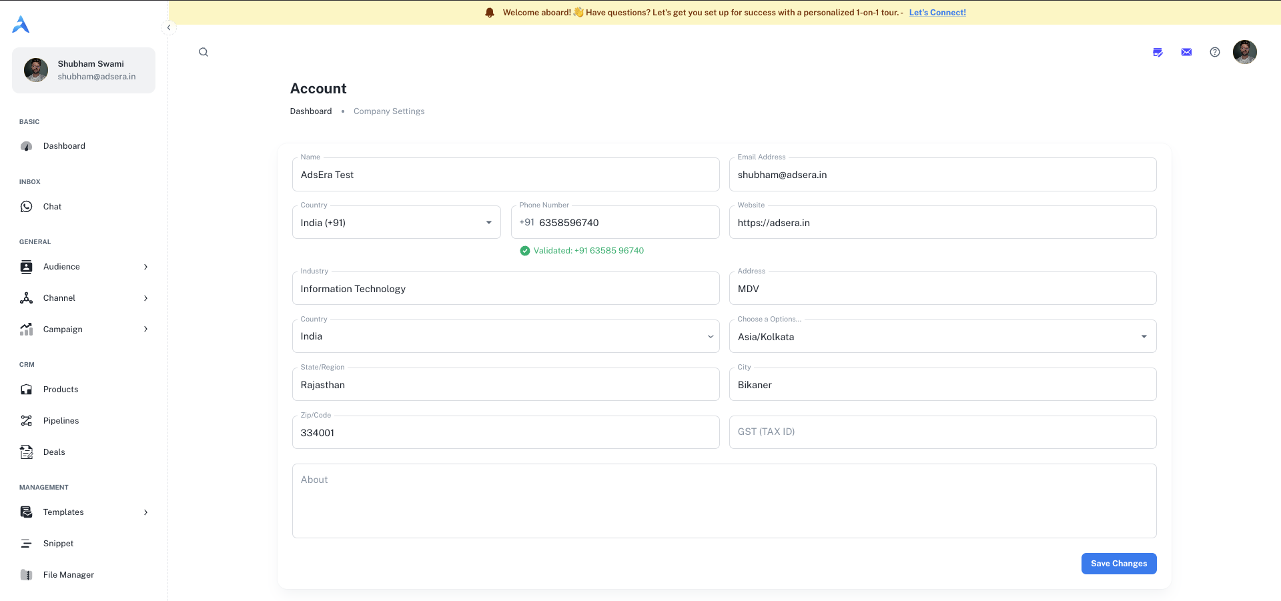Expand the Channel submenu
The image size is (1281, 601).
(145, 298)
